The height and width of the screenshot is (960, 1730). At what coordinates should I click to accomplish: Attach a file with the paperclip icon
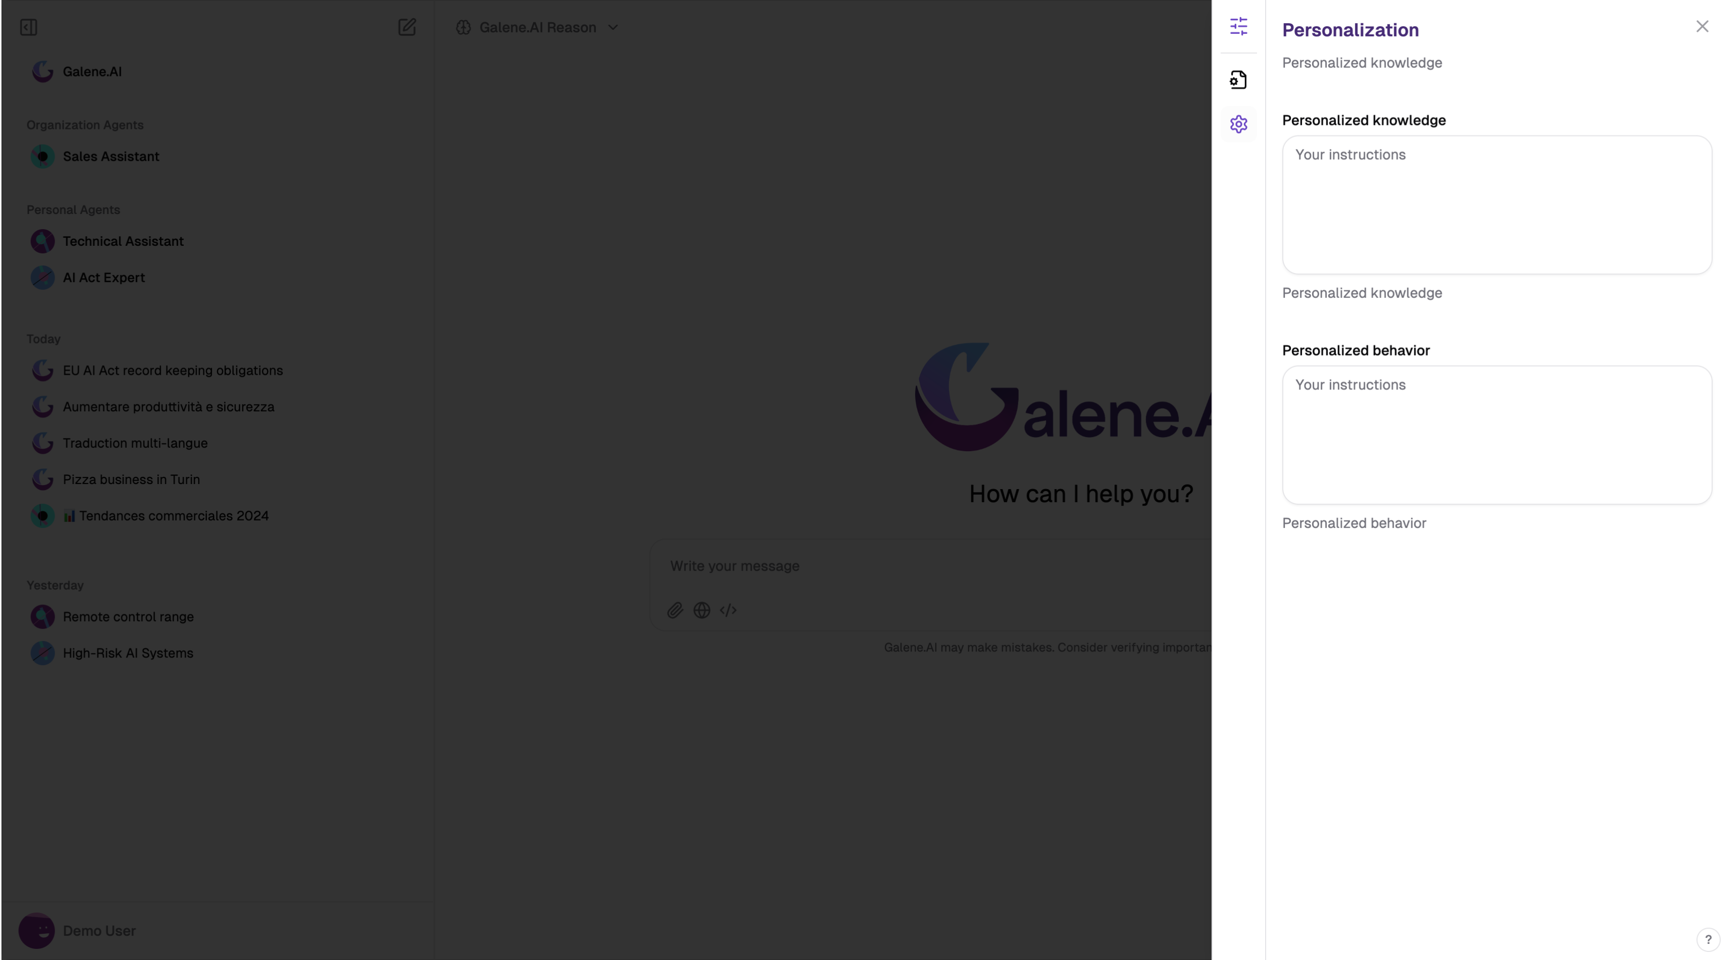point(675,610)
